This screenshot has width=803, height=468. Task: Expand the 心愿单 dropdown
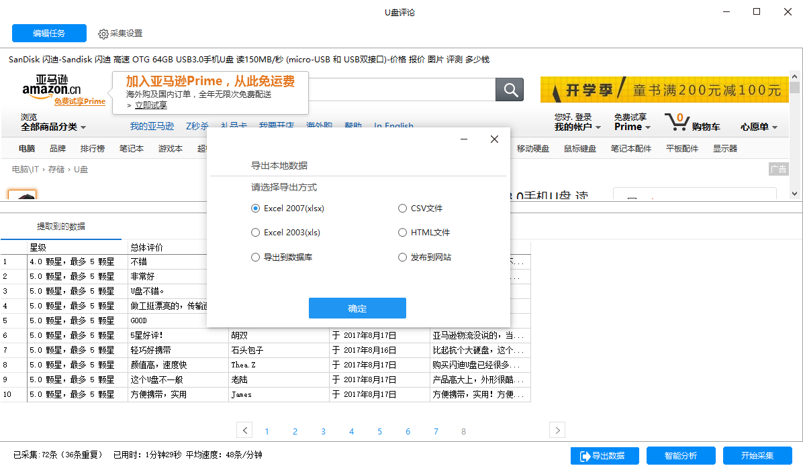pos(759,127)
